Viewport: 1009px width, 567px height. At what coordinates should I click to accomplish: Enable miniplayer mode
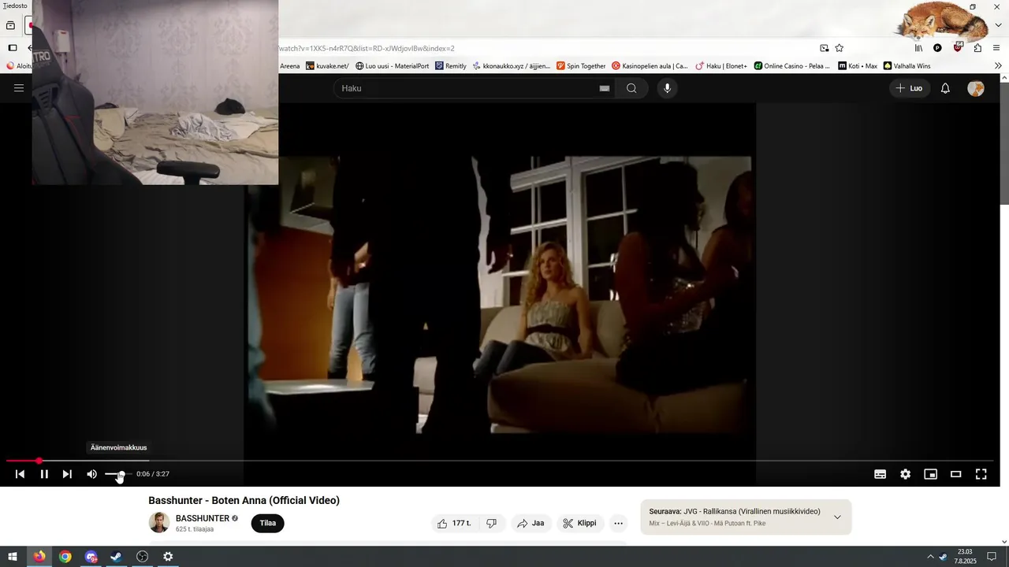coord(930,474)
